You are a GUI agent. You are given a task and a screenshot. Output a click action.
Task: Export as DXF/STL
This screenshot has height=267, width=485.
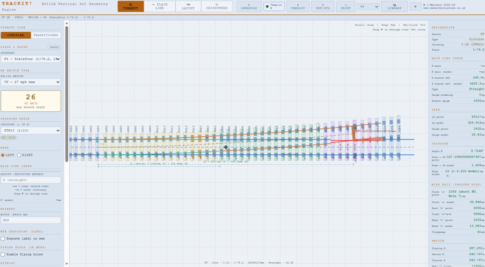323,7
